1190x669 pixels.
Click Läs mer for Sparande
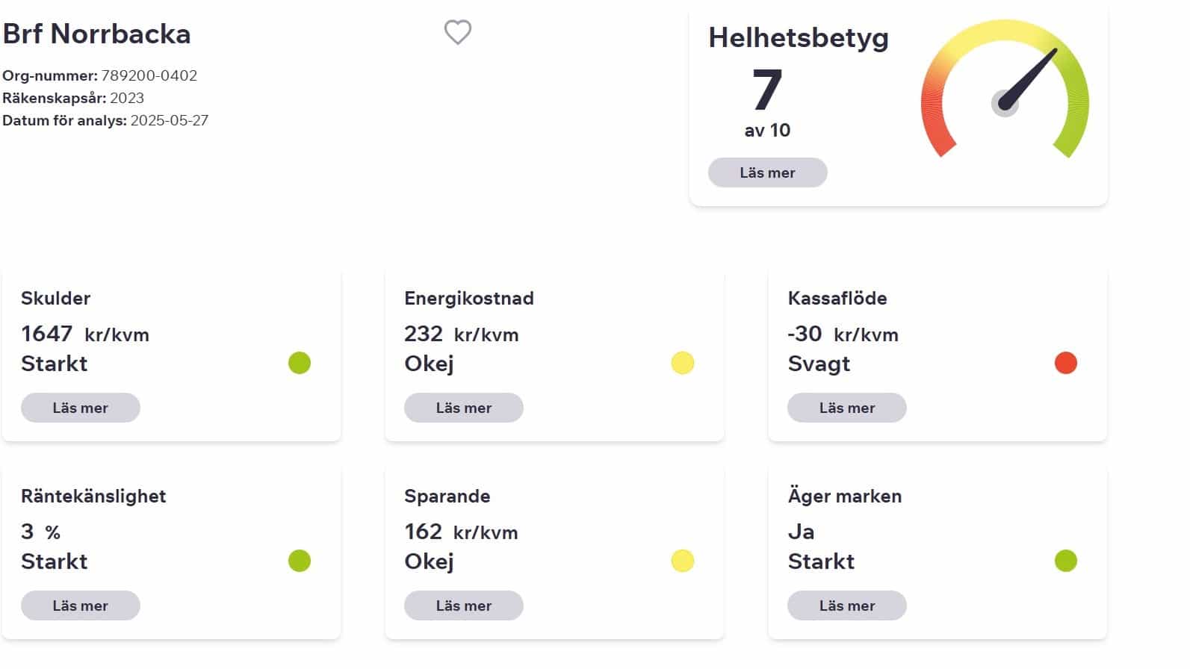pyautogui.click(x=463, y=606)
